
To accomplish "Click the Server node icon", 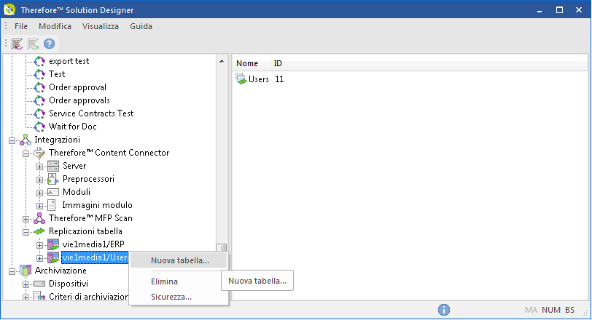I will 53,166.
